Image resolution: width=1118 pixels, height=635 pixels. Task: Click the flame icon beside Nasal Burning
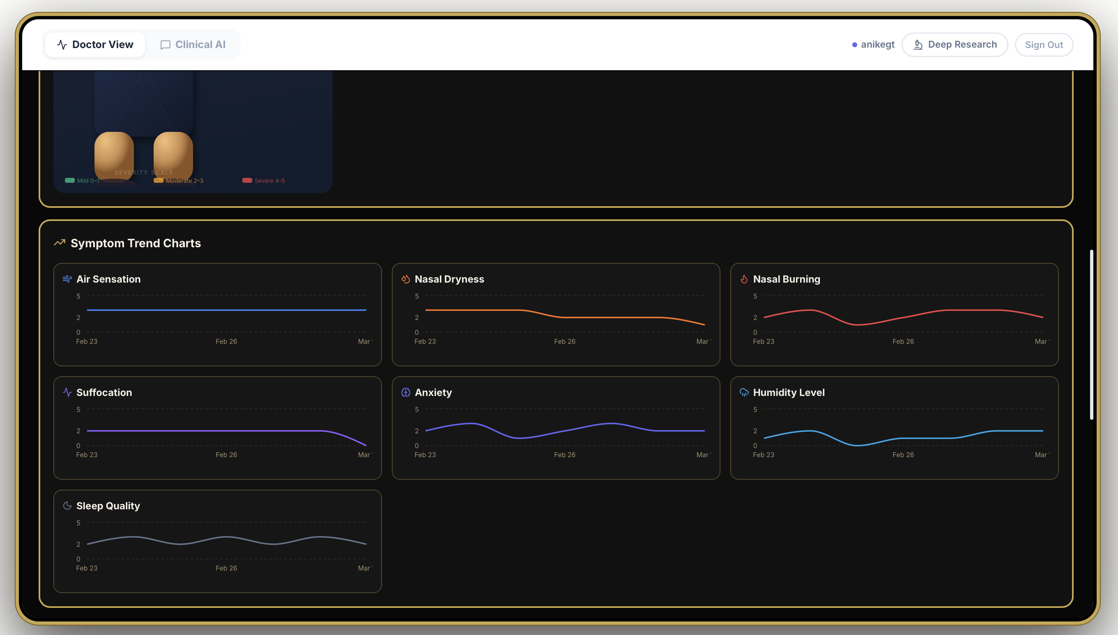click(x=744, y=279)
